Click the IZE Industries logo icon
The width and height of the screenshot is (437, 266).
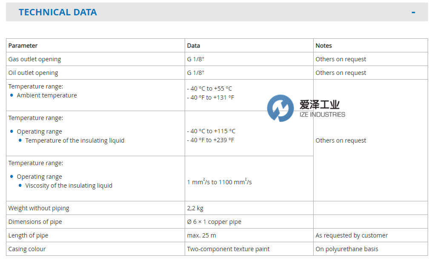click(280, 108)
